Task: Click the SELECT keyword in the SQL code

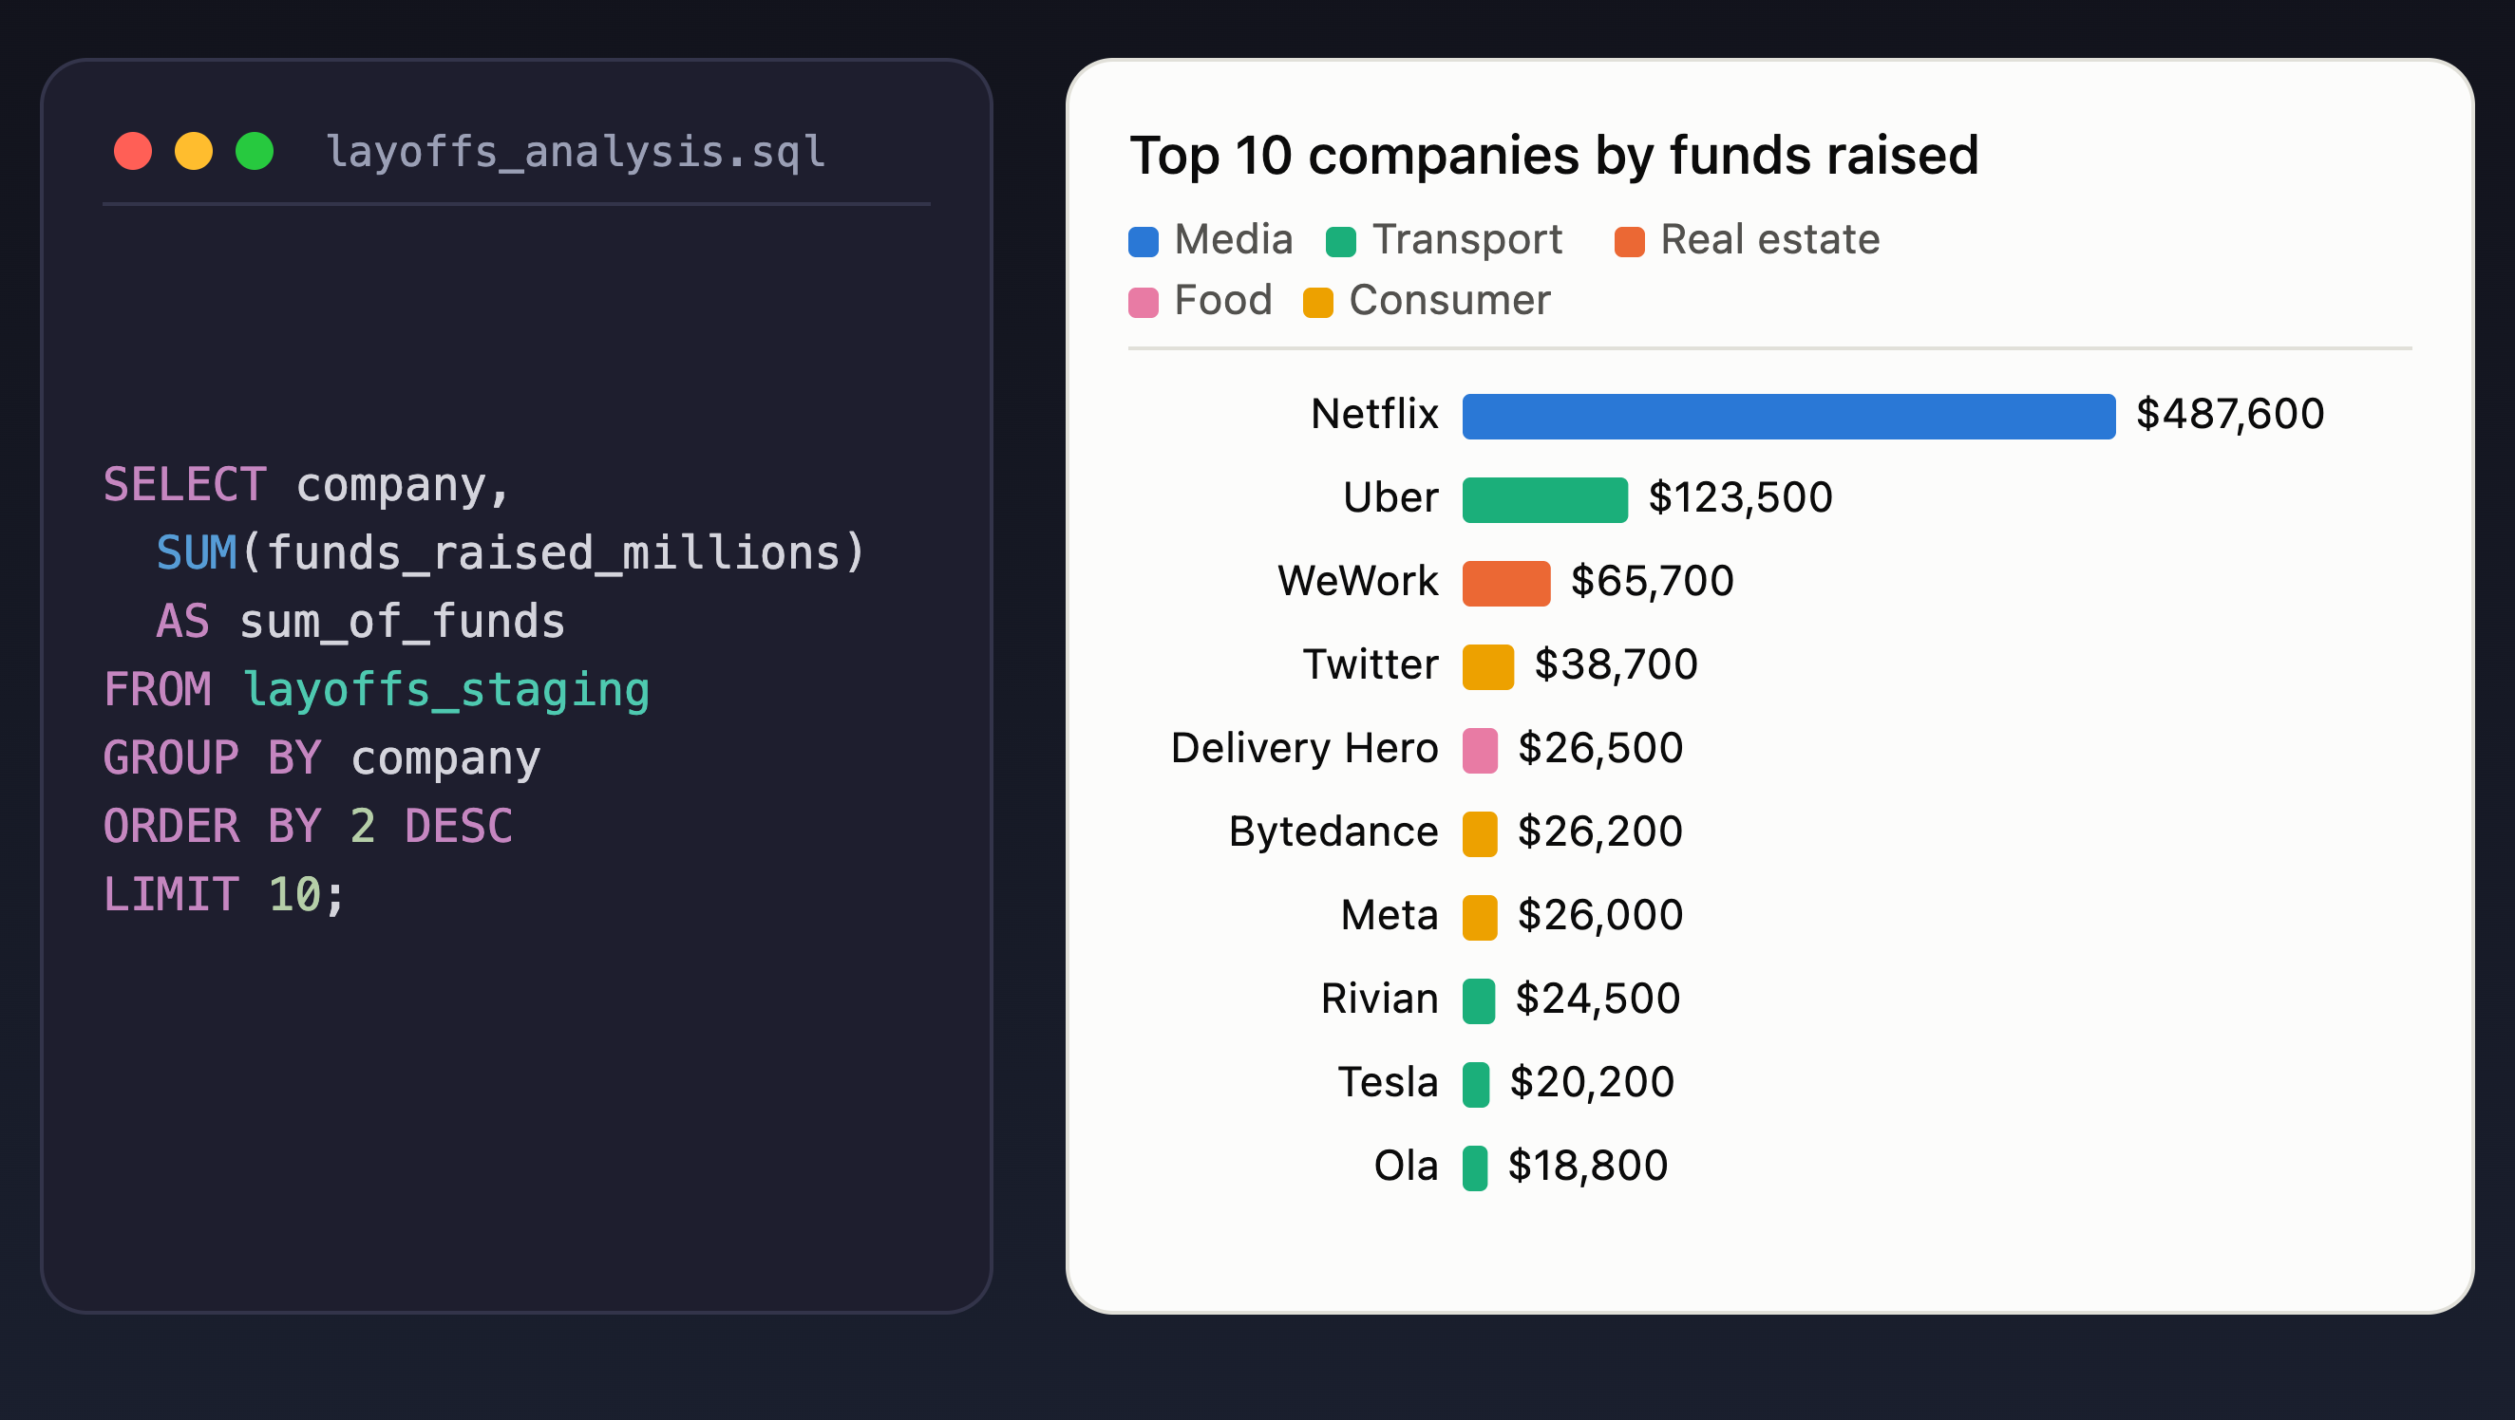Action: 184,485
